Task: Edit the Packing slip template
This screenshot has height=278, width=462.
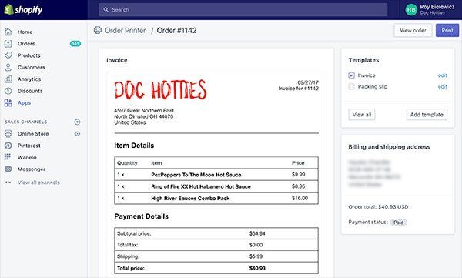Action: click(x=443, y=87)
